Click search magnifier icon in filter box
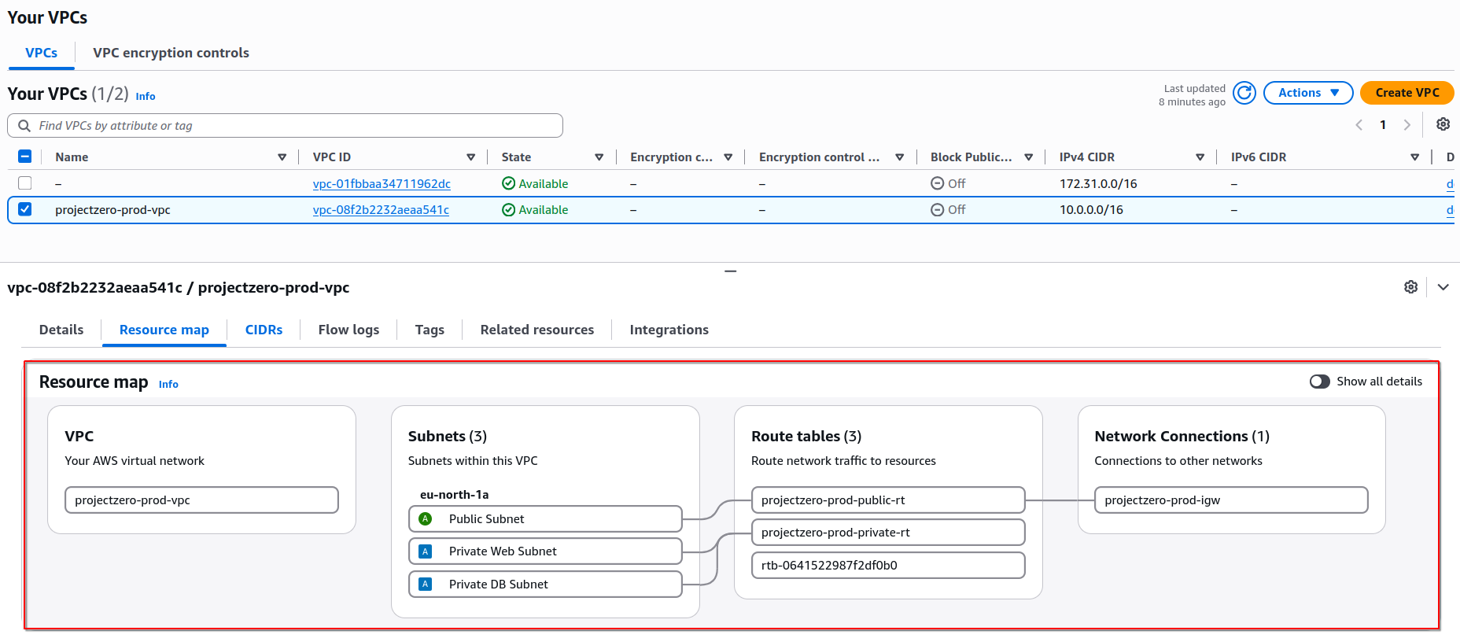The height and width of the screenshot is (638, 1460). (24, 126)
